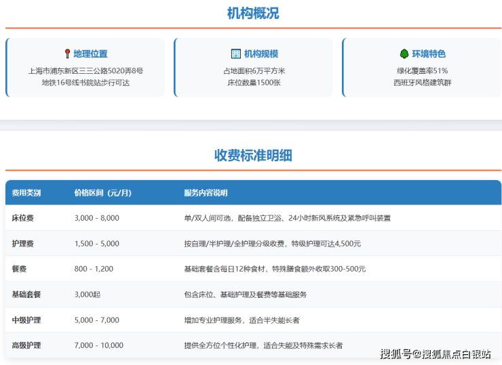Click the green tree icon beside 环境特色
Screen dimensions: 502x365
click(x=404, y=53)
